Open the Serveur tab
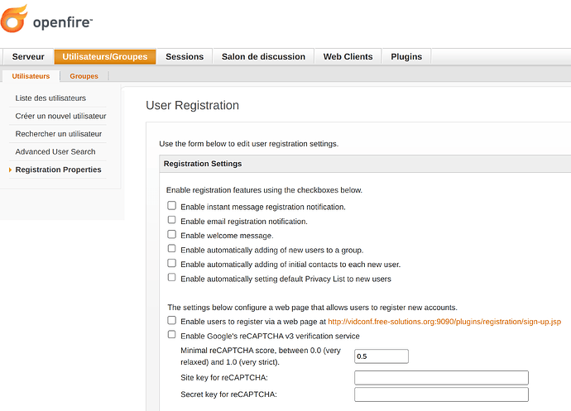This screenshot has height=411, width=571. click(28, 57)
